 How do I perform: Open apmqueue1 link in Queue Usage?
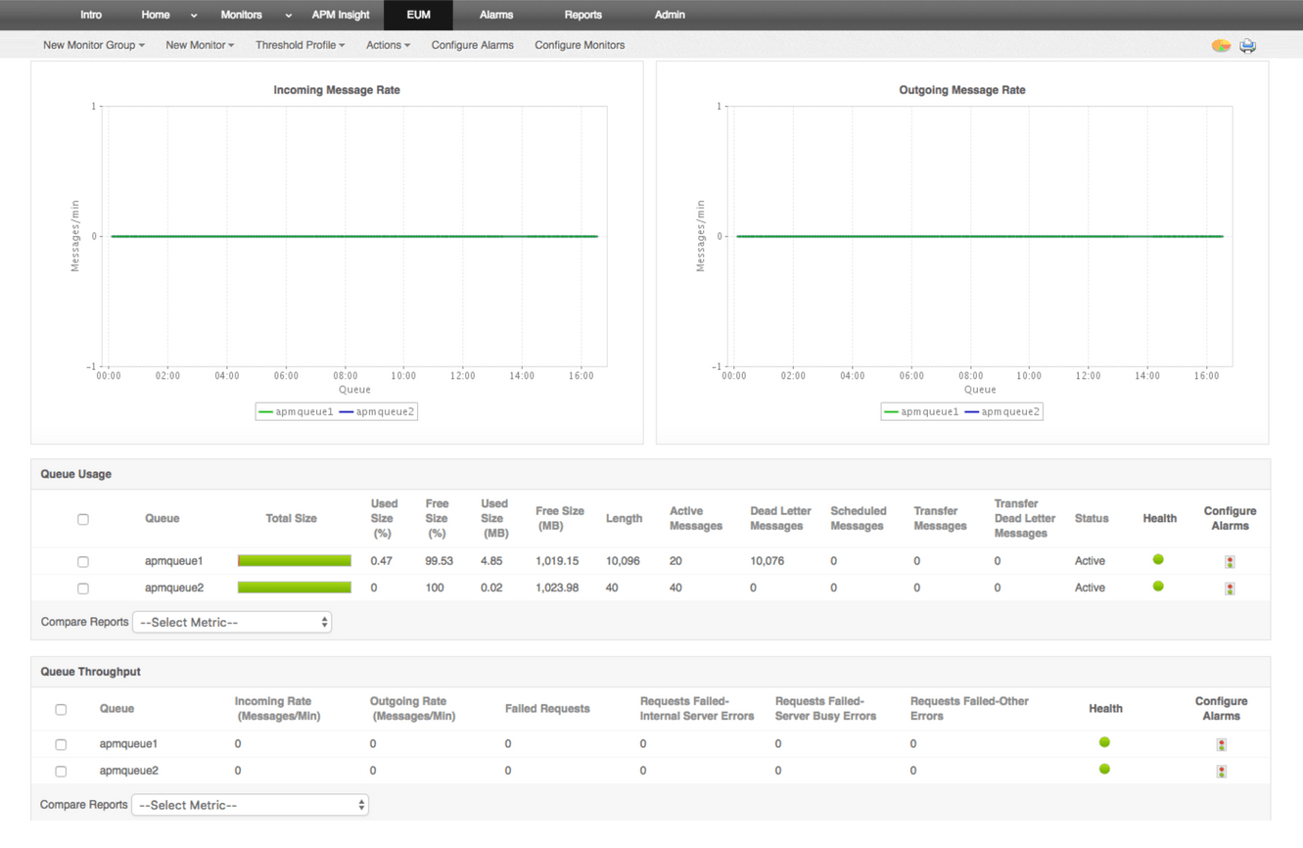pos(174,561)
